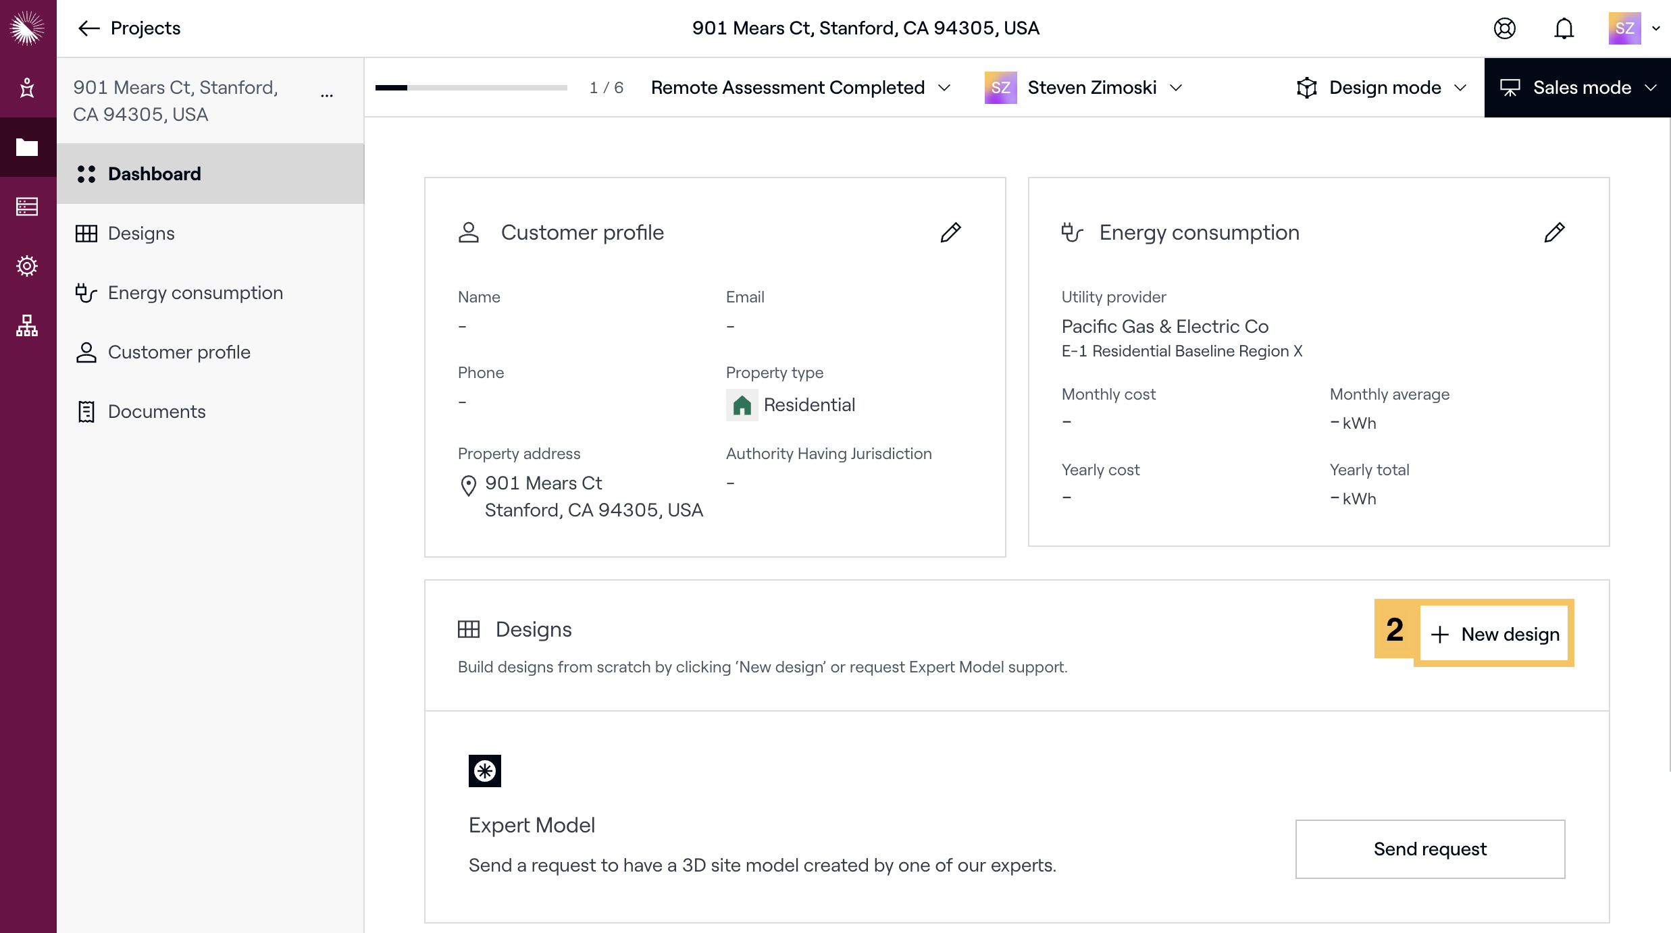Expand the Design mode dropdown
Viewport: 1671px width, 933px height.
[x=1382, y=88]
